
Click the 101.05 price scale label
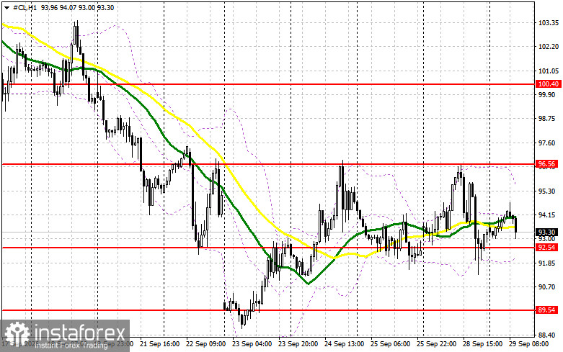[x=549, y=71]
